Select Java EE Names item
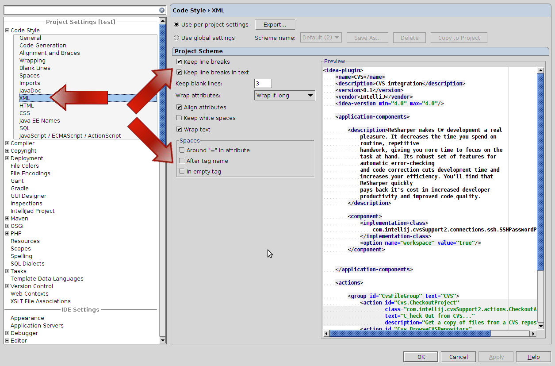 tap(39, 121)
